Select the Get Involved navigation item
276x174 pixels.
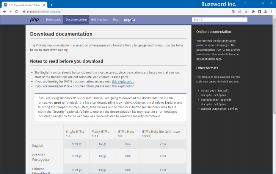tap(99, 20)
